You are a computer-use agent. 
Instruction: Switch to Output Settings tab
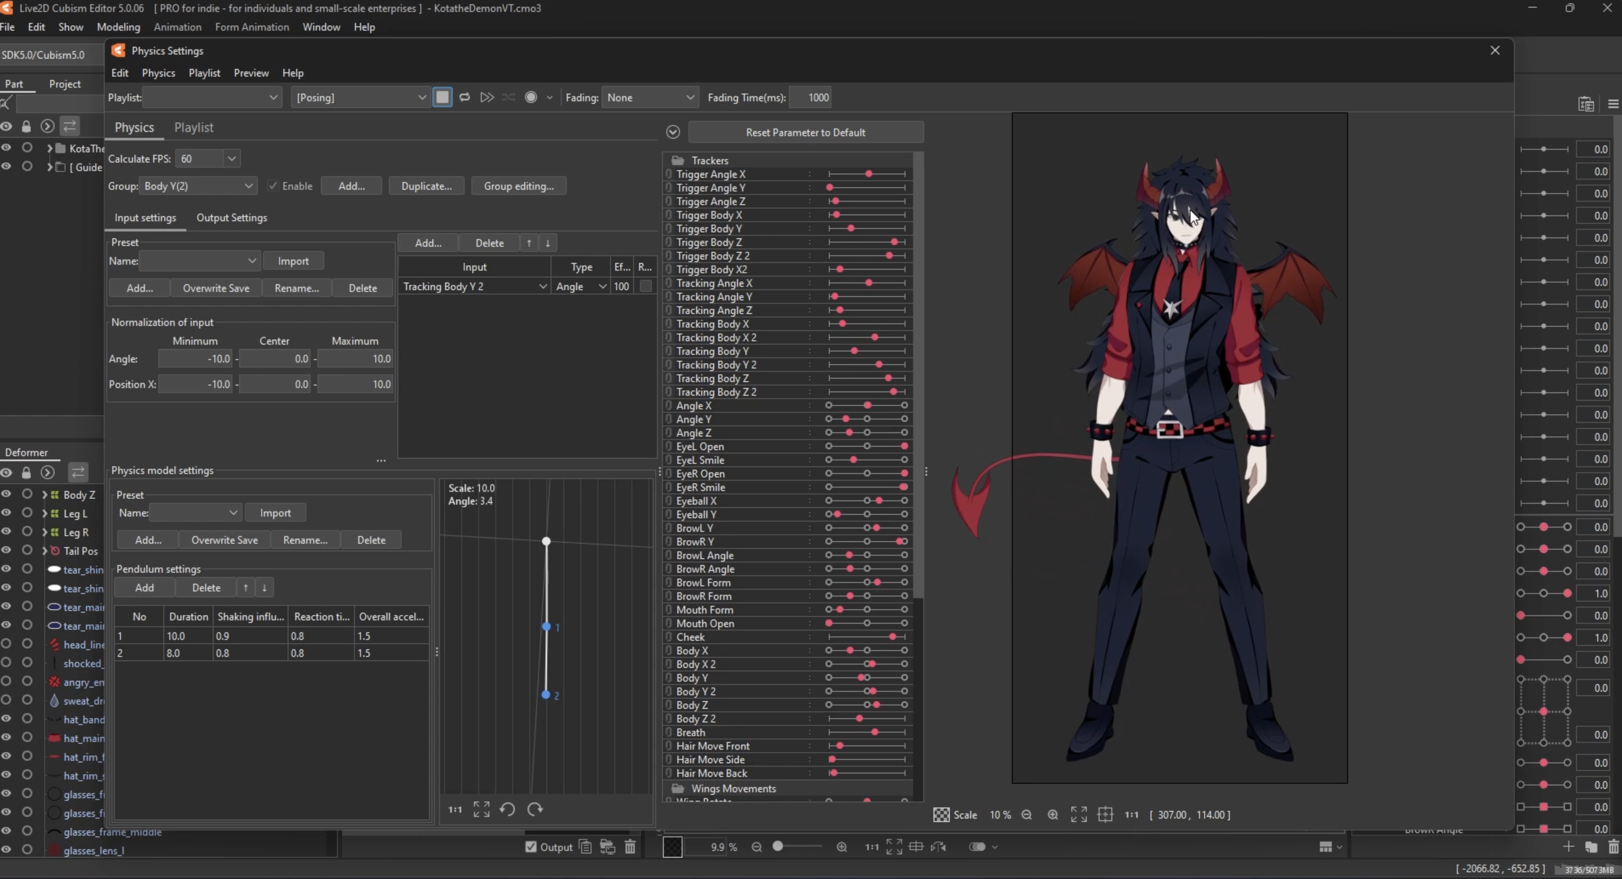click(x=232, y=218)
